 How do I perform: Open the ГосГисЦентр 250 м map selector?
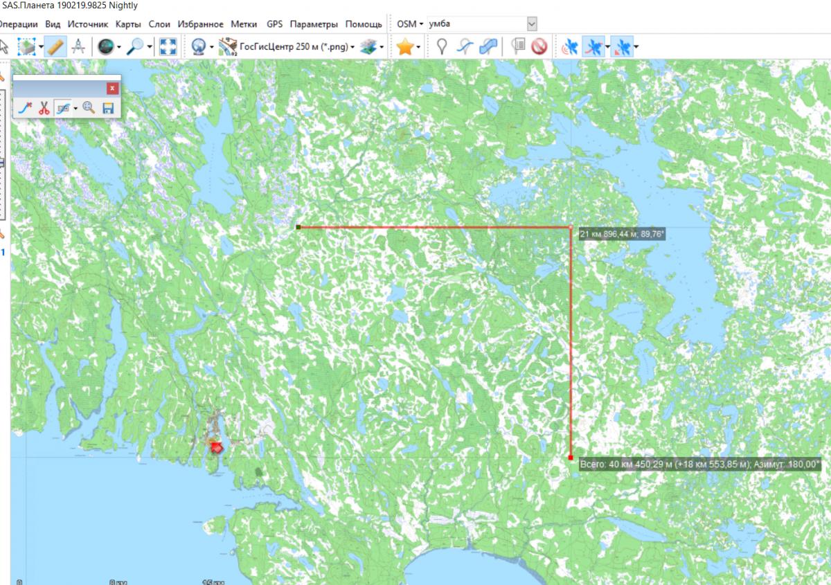(286, 47)
